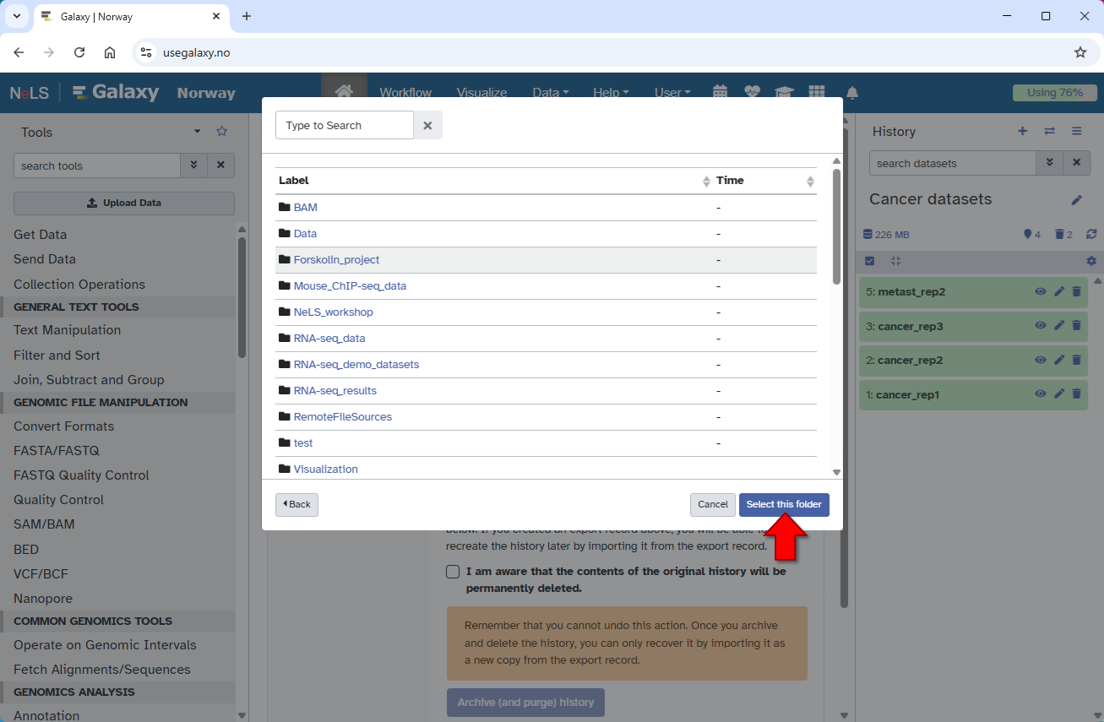Open the calendar icon in top navbar

click(x=720, y=93)
